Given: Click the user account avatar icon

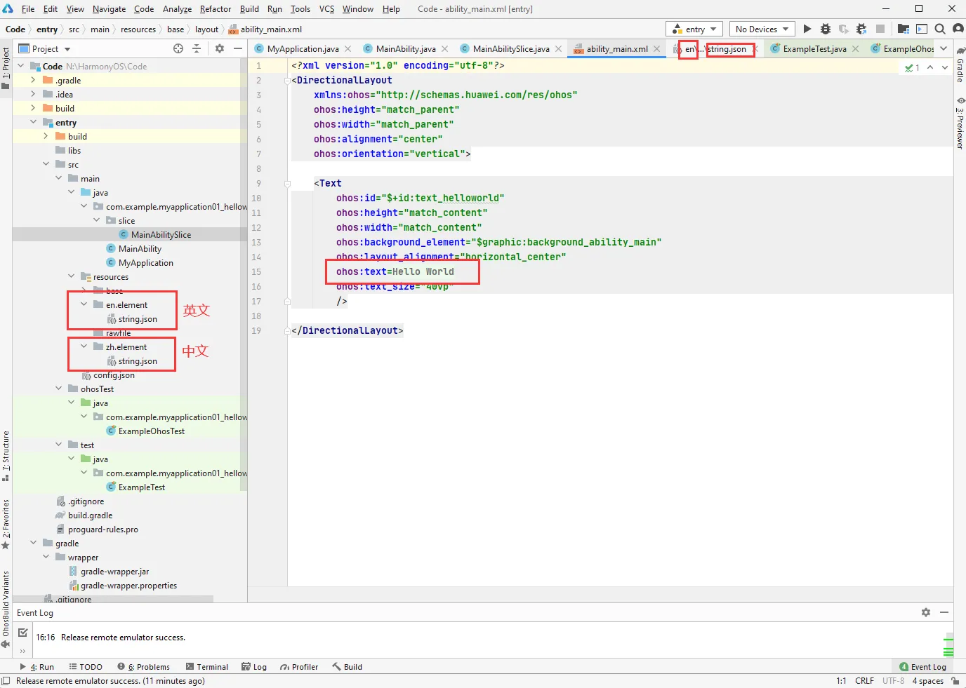Looking at the screenshot, I should click(x=958, y=29).
